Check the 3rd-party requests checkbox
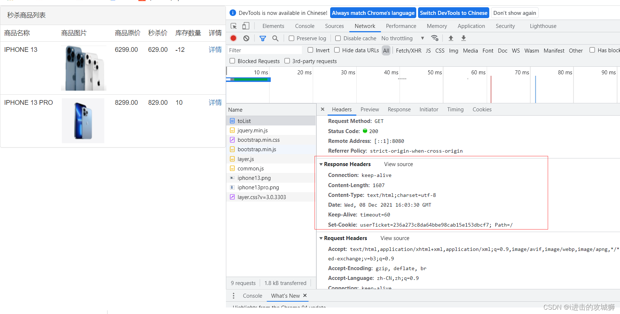The height and width of the screenshot is (314, 620). tap(287, 61)
